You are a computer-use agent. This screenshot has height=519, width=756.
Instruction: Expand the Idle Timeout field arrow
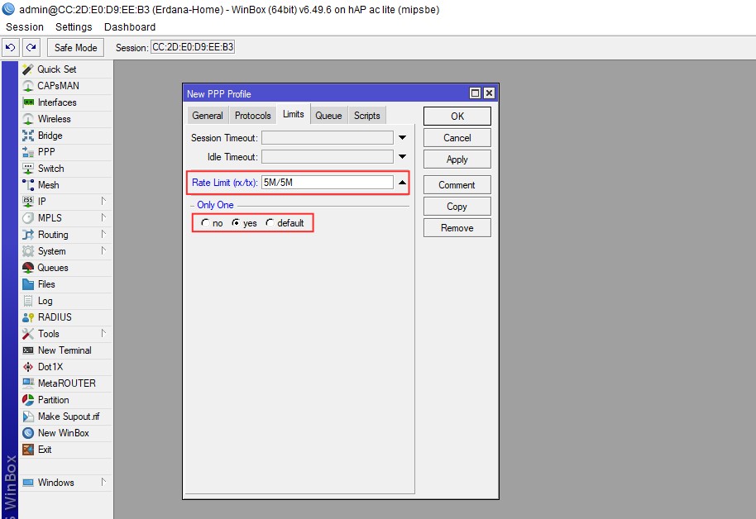point(403,157)
